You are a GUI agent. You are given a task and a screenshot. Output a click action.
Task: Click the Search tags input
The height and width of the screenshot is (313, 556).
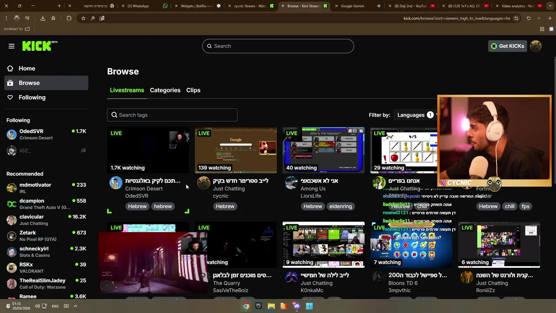click(x=172, y=115)
